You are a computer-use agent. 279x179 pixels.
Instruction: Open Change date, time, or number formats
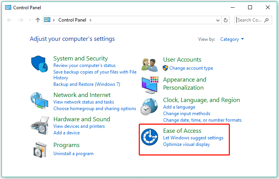202,120
